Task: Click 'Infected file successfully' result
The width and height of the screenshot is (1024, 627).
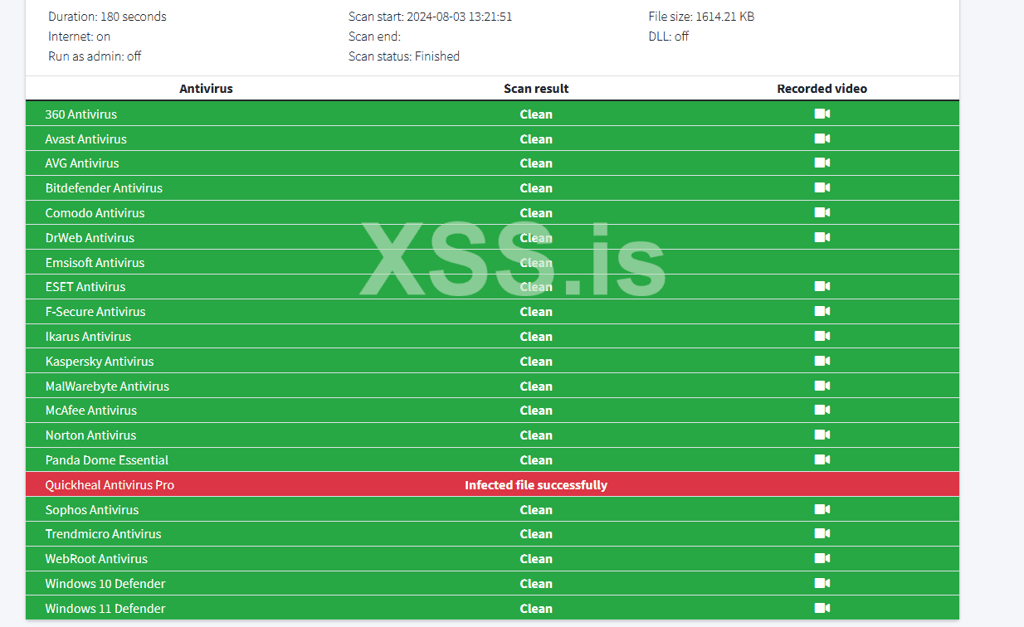Action: [x=536, y=485]
